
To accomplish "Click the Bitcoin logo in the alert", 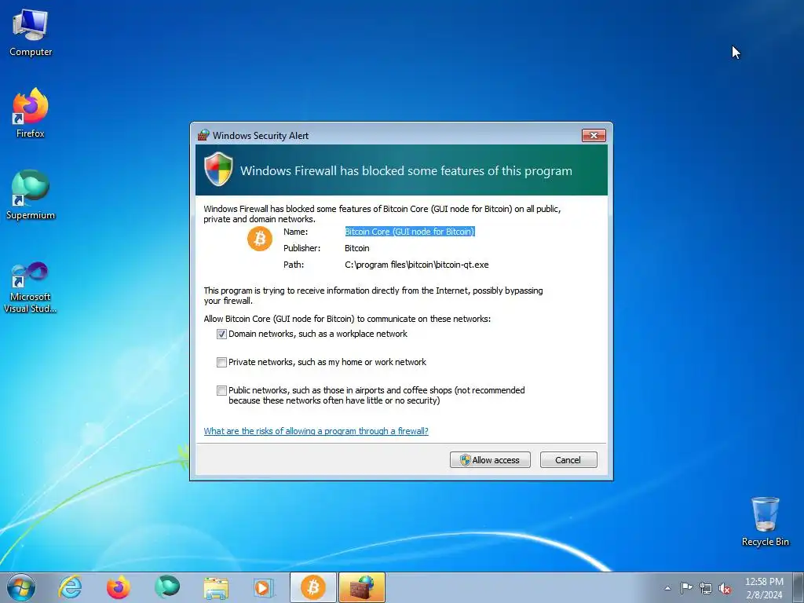I will (260, 239).
